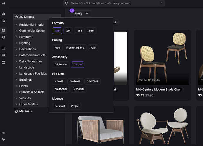Open the help question mark icon
This screenshot has height=146, width=203.
tap(4, 139)
